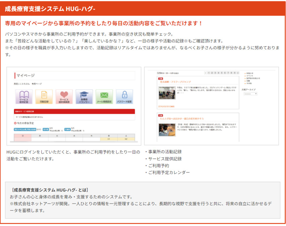Screen dimensions: 286x226
Task: Click the 株式会社ネットアーツが開発 note text
Action: (141, 207)
